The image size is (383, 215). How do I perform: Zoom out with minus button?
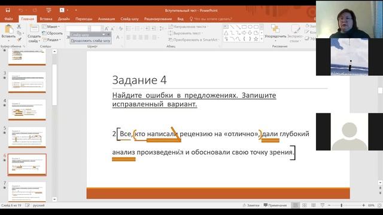329,205
